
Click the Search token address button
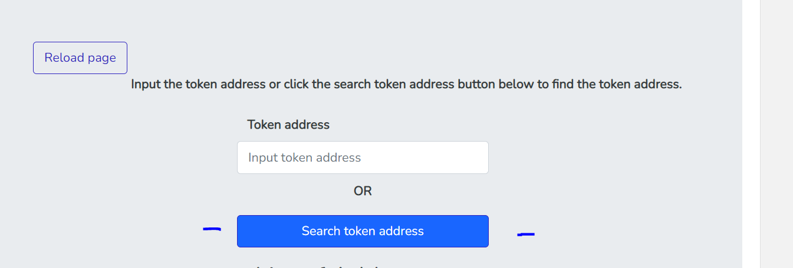[x=363, y=231]
